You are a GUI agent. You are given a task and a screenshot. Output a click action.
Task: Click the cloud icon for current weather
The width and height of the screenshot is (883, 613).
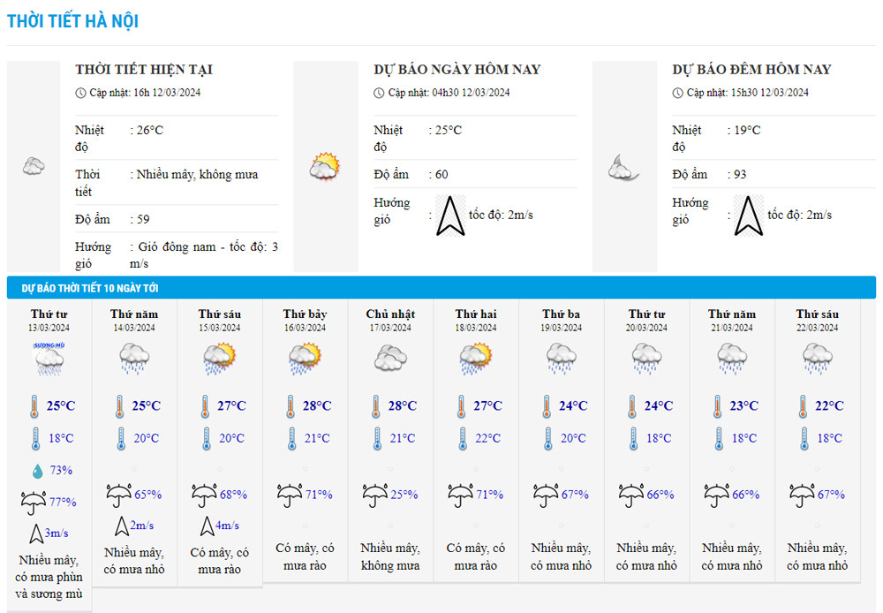click(34, 166)
